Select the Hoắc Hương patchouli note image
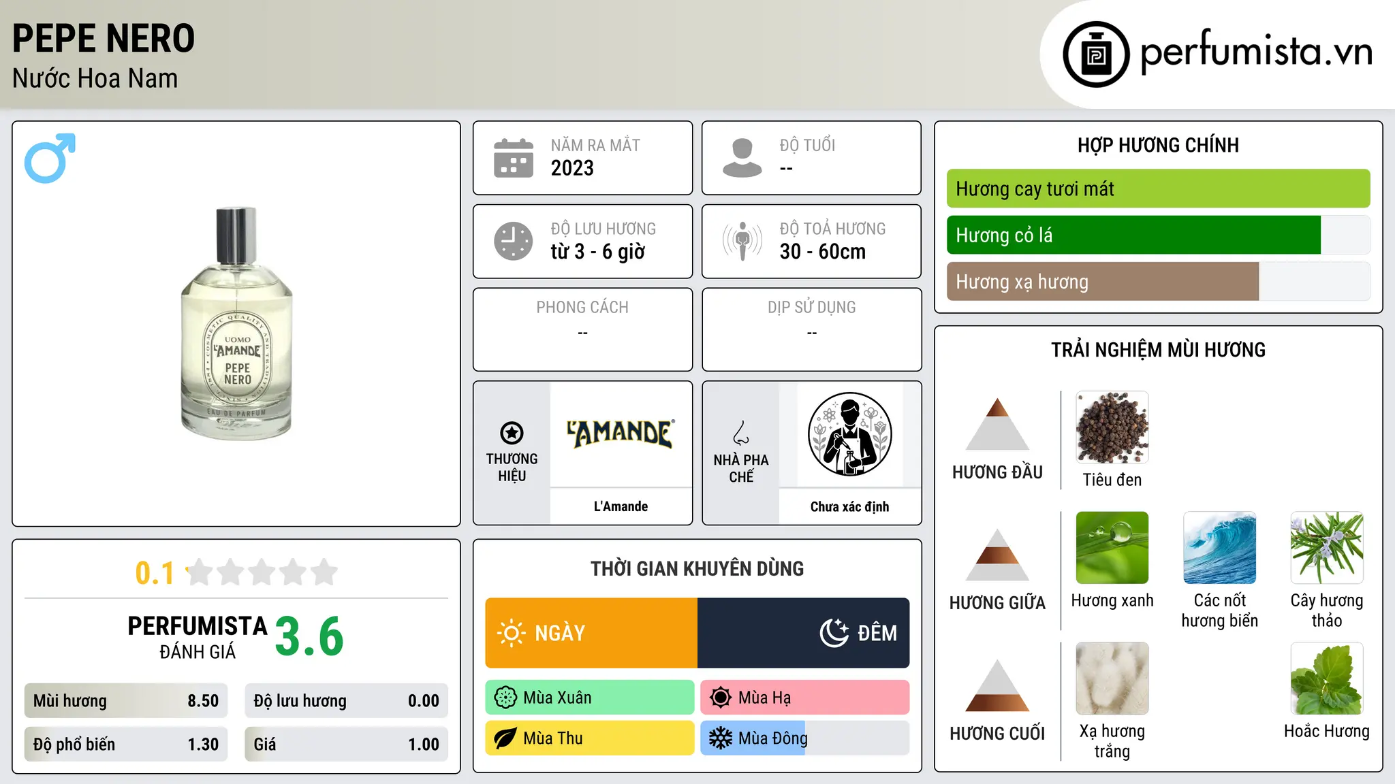Image resolution: width=1395 pixels, height=784 pixels. tap(1327, 679)
